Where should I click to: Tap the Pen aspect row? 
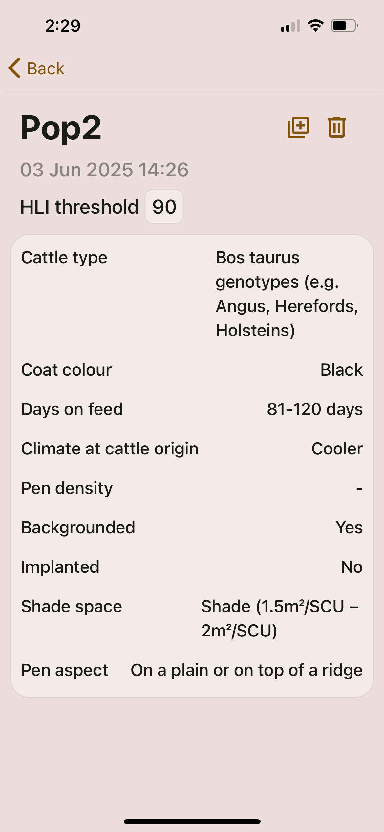192,670
